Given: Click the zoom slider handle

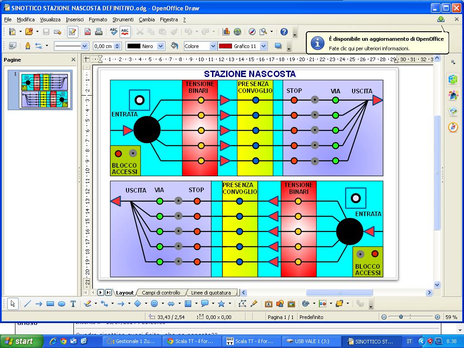Looking at the screenshot, I should click(x=401, y=317).
